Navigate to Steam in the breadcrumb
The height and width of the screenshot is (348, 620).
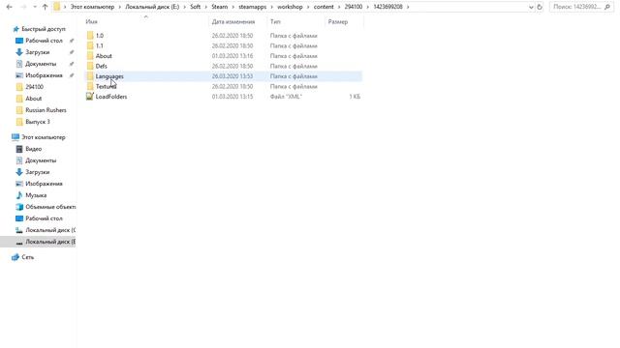point(219,7)
